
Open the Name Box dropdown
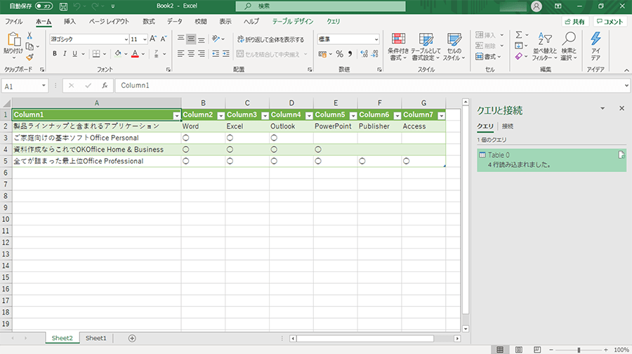[x=44, y=86]
